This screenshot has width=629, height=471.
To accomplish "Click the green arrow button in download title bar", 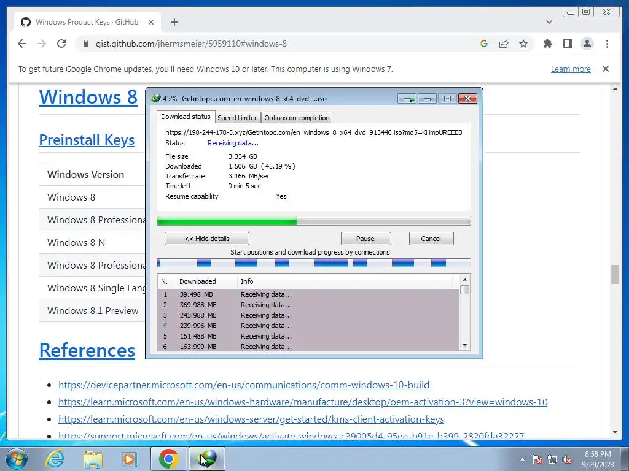I will tap(408, 99).
